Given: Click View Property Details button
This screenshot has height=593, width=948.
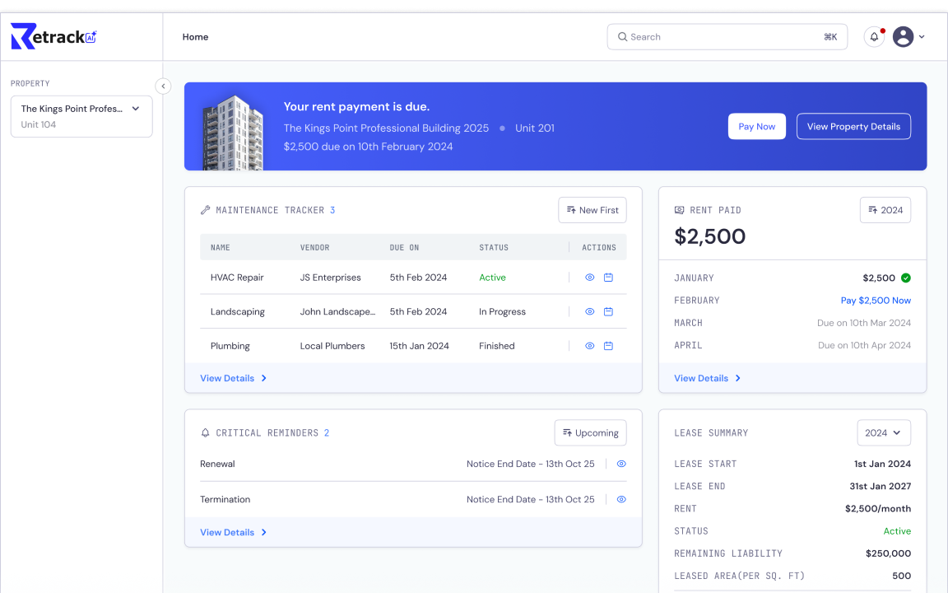Looking at the screenshot, I should (x=853, y=127).
